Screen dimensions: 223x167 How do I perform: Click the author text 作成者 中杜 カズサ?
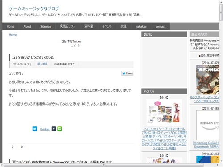[64, 64]
